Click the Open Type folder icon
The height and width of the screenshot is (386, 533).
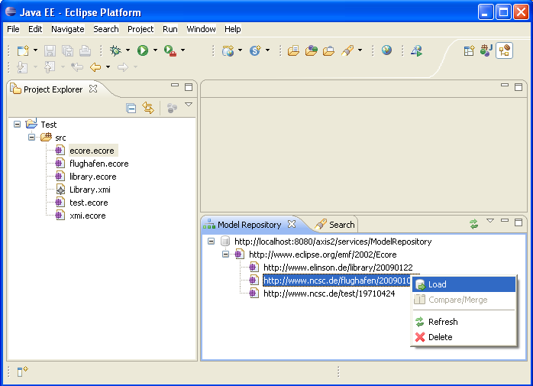click(293, 50)
